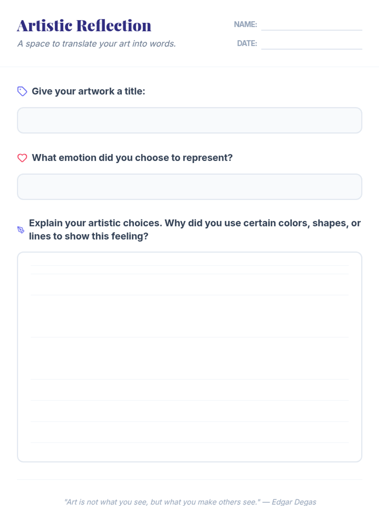Focus the emotion answer input box
The width and height of the screenshot is (379, 506).
pyautogui.click(x=189, y=187)
